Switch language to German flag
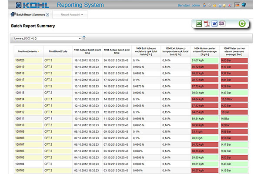Image resolution: width=261 pixels, height=174 pixels. point(238,5)
